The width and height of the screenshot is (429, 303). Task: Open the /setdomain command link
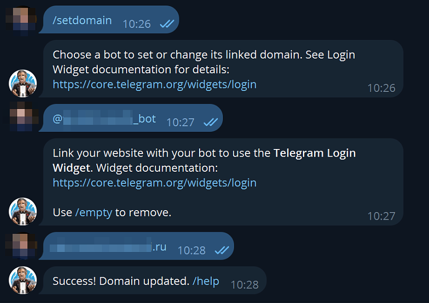click(82, 20)
